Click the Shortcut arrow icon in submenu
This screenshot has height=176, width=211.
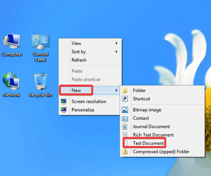point(125,99)
